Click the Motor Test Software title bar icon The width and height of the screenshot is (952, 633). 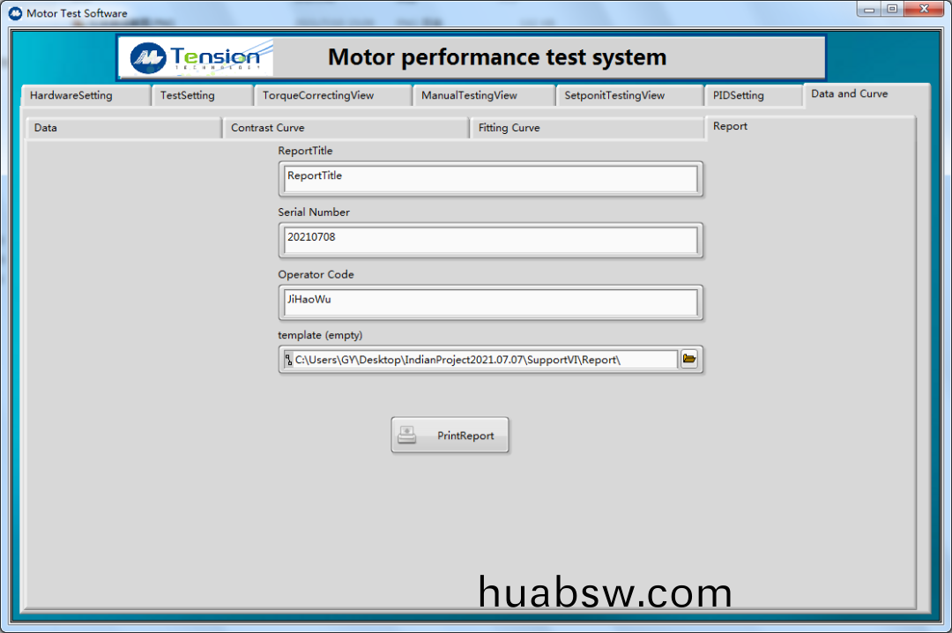[x=15, y=13]
